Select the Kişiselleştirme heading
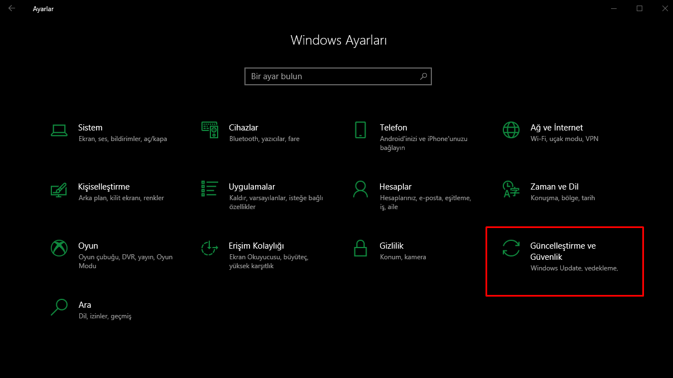Image resolution: width=673 pixels, height=378 pixels. coord(104,187)
